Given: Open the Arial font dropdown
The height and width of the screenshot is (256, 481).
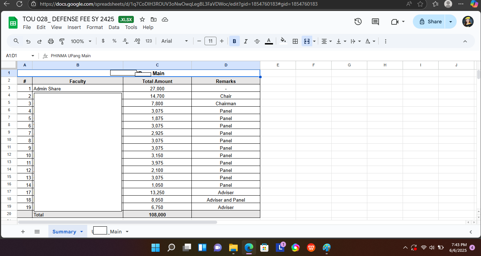Looking at the screenshot, I should click(174, 41).
